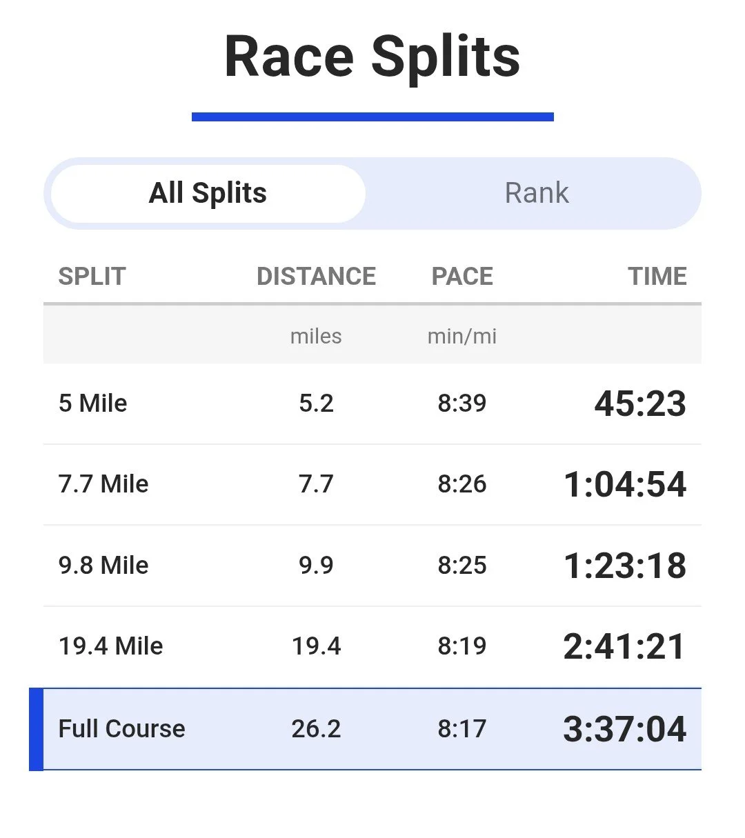Click the TIME column header
Screen dimensions: 745x838
657,277
